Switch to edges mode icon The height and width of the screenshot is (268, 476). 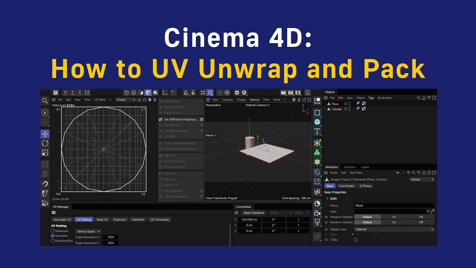[134, 93]
